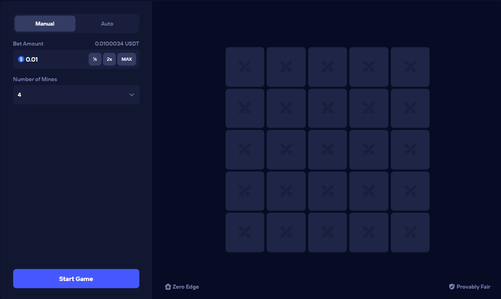Open the Number of Mines dropdown

pos(76,95)
